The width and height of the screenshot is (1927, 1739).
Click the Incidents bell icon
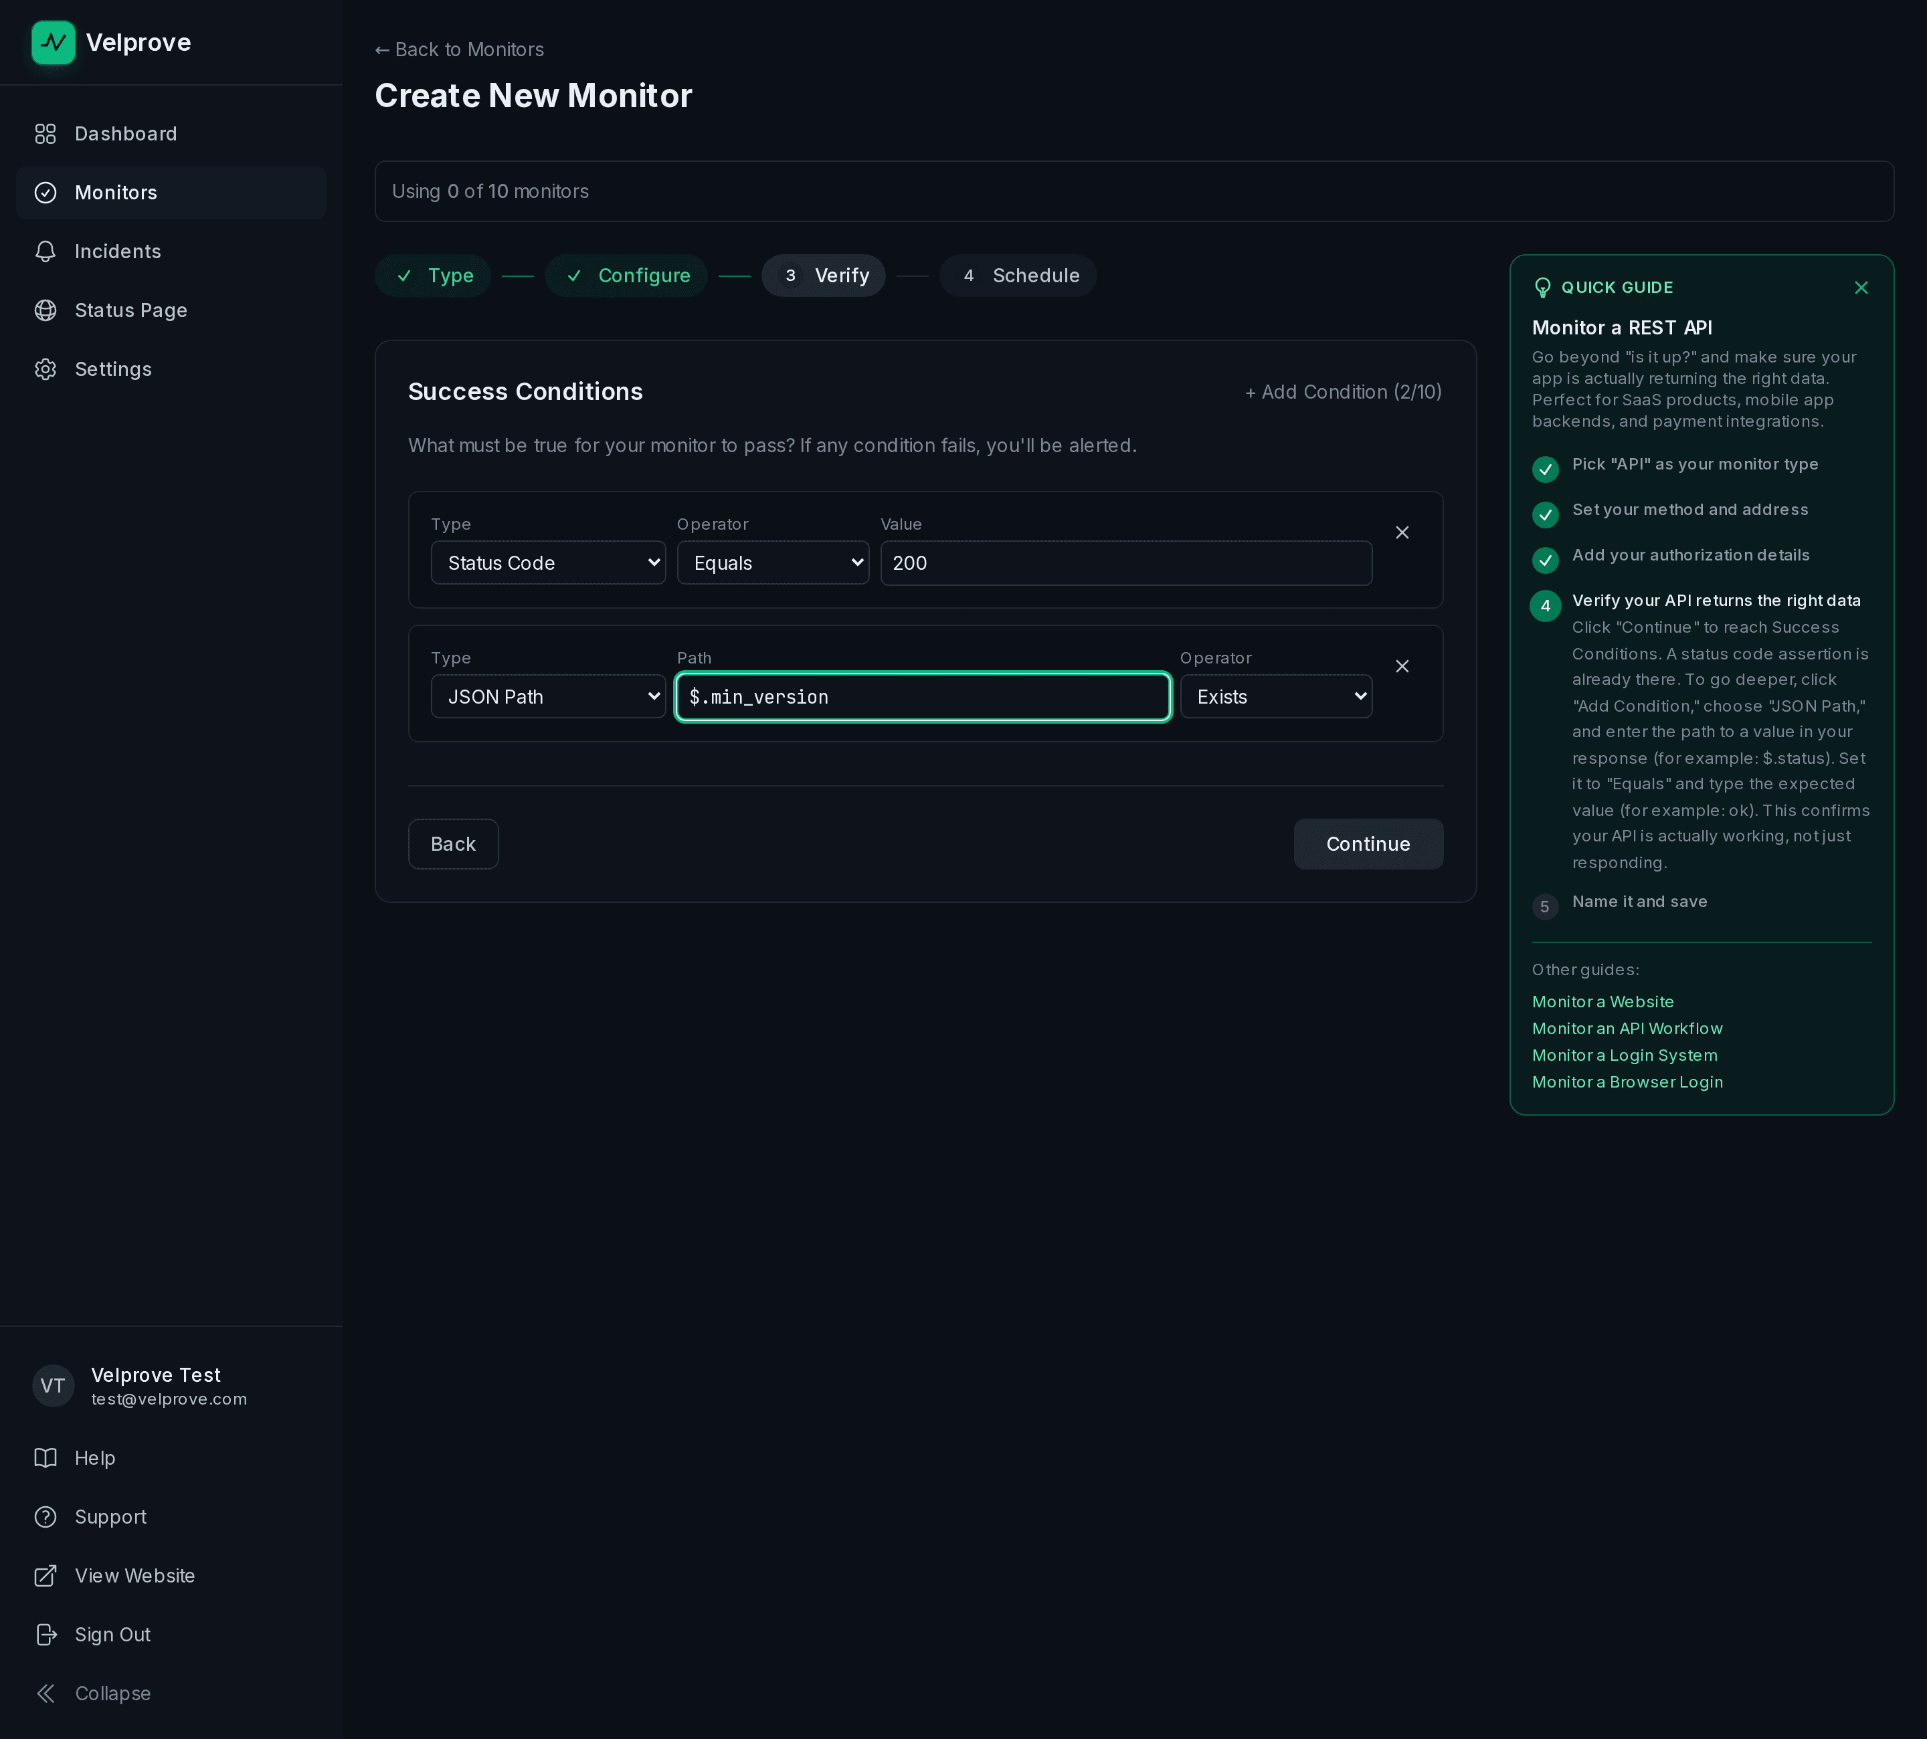point(45,251)
